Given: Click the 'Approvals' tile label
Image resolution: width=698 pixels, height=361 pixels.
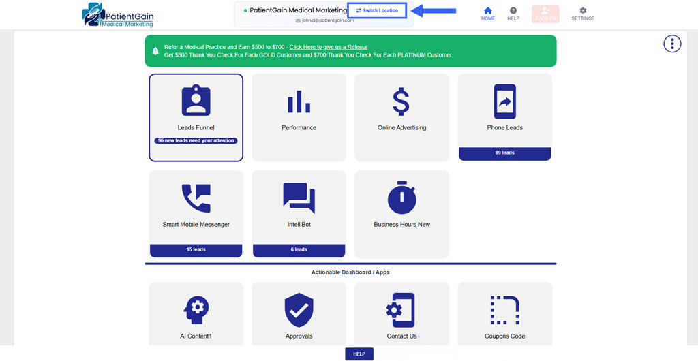Looking at the screenshot, I should click(299, 336).
